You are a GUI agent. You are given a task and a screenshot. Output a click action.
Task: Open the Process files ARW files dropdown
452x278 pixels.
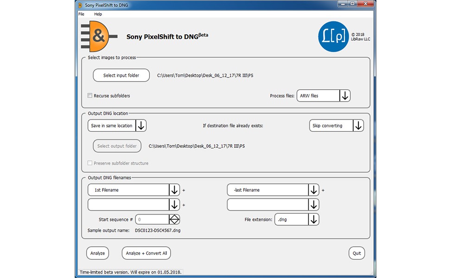pos(324,95)
